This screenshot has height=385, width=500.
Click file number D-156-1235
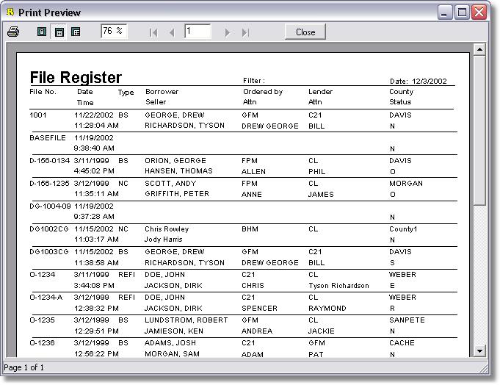click(x=49, y=184)
